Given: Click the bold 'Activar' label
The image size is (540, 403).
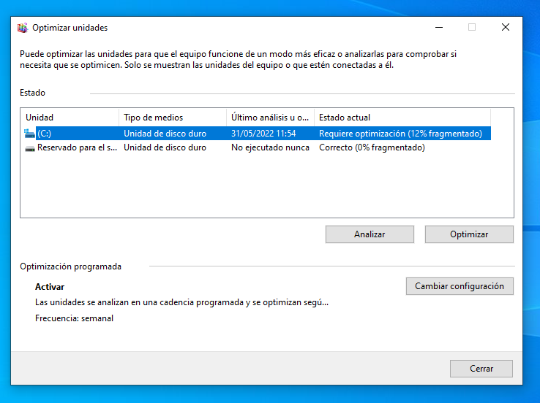Looking at the screenshot, I should pos(50,287).
